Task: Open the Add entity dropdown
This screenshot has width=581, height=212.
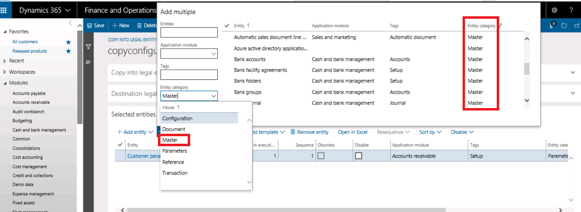Action: click(135, 132)
